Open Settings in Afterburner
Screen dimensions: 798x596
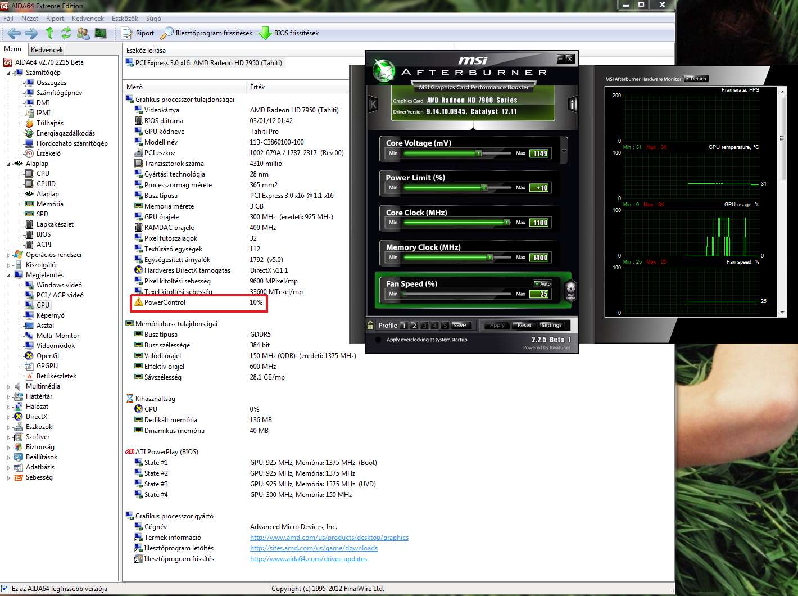tap(552, 325)
